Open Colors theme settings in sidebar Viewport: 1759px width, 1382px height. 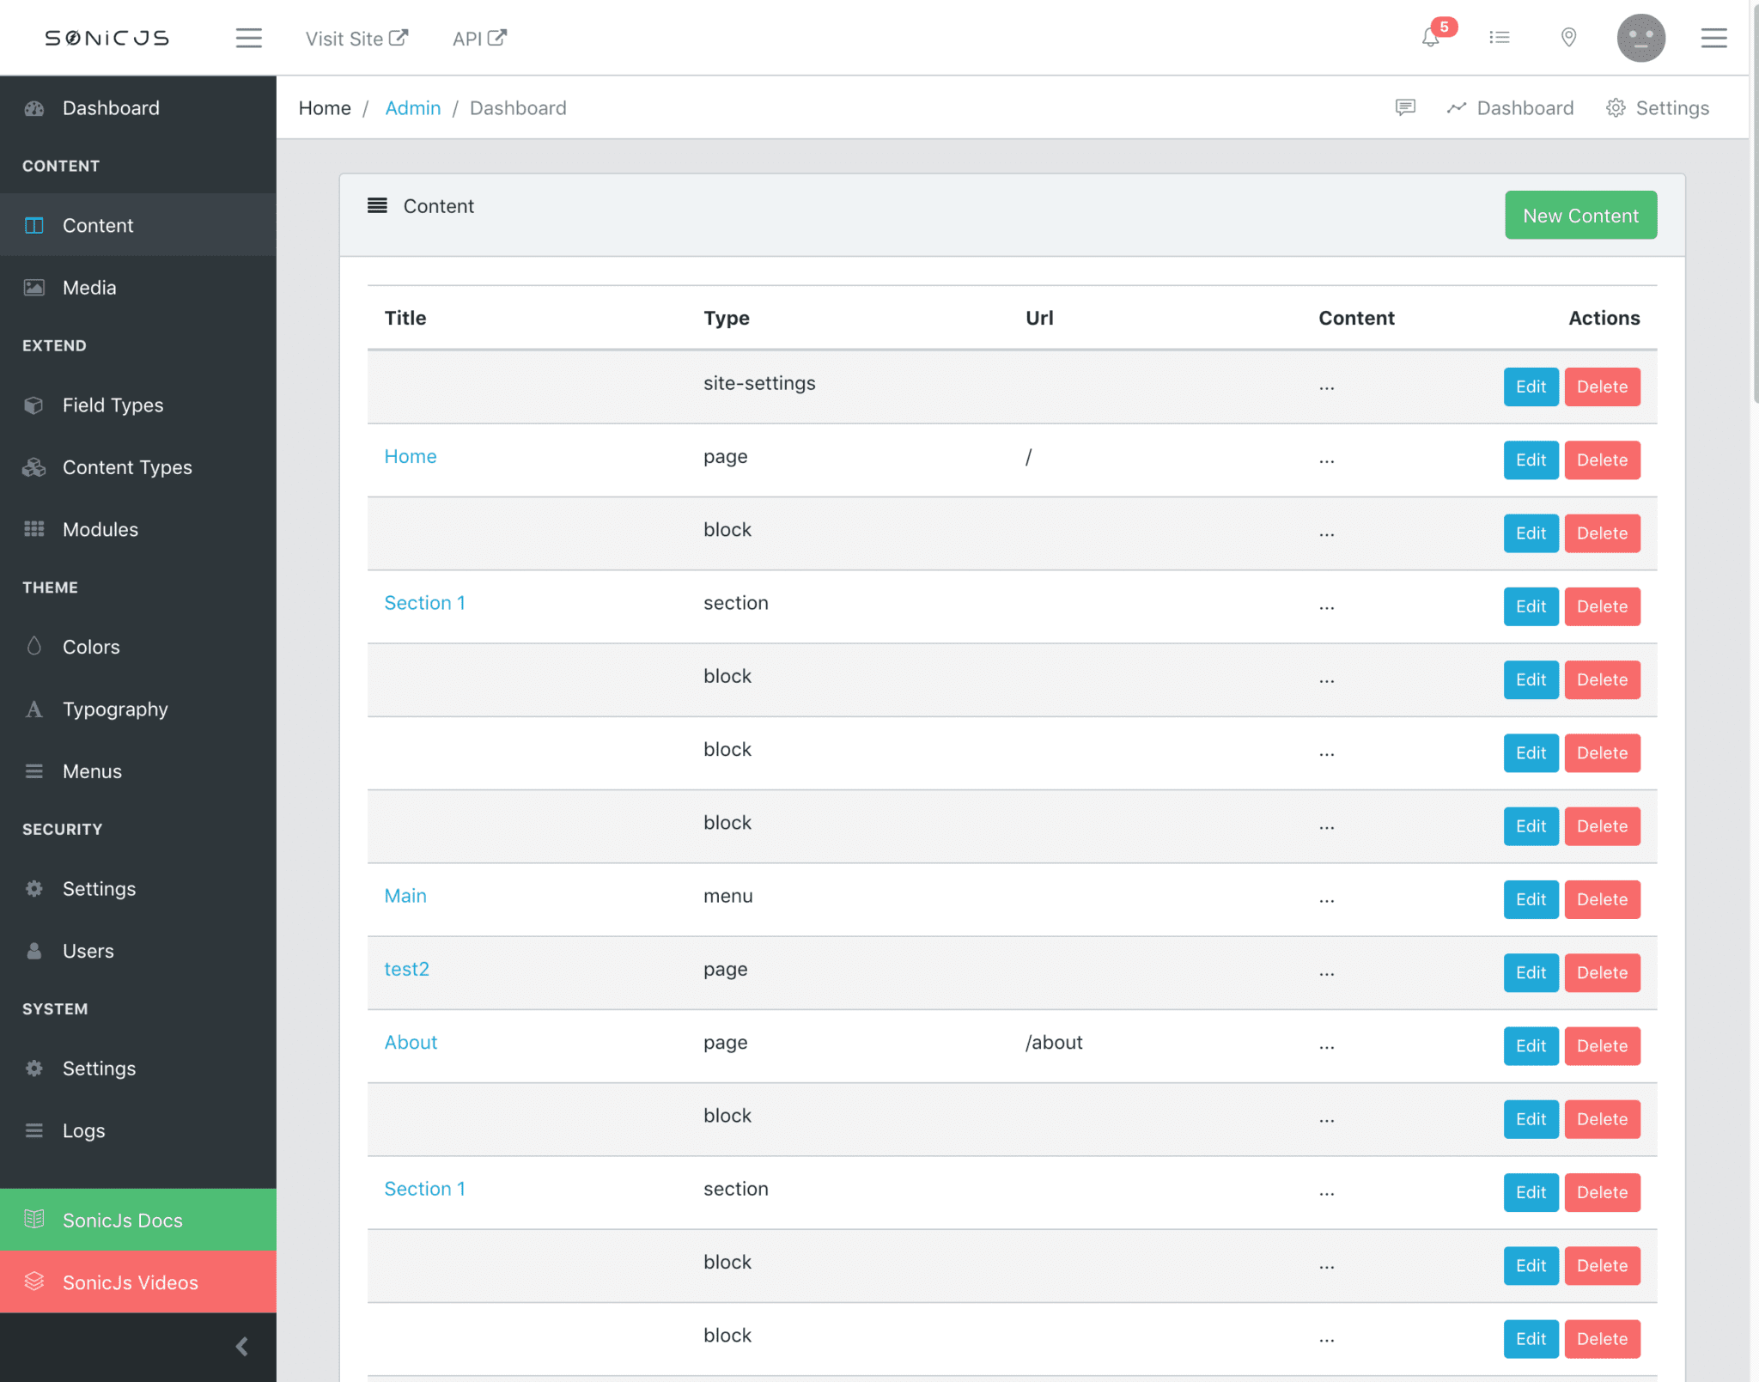[91, 647]
